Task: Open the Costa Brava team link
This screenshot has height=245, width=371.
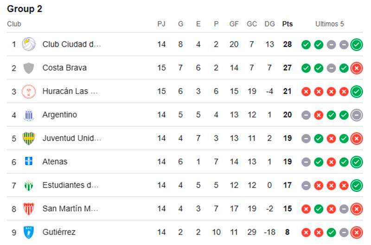Action: coord(64,68)
